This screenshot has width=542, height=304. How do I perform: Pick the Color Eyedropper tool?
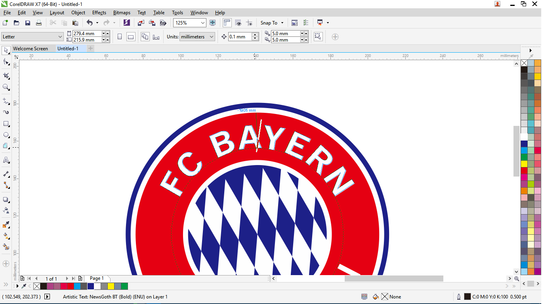[6, 225]
